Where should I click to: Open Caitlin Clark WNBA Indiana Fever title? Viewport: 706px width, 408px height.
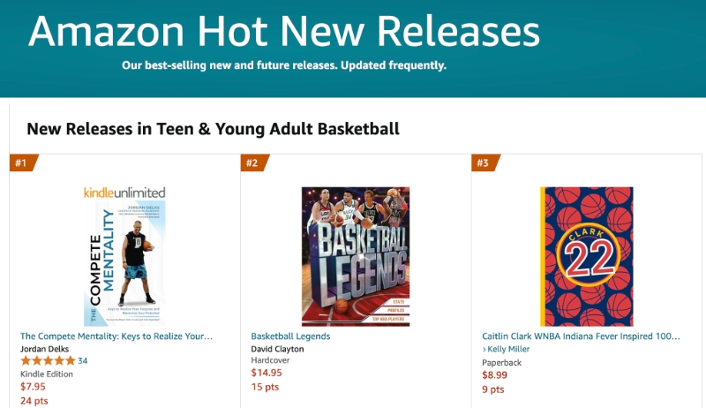(x=581, y=336)
